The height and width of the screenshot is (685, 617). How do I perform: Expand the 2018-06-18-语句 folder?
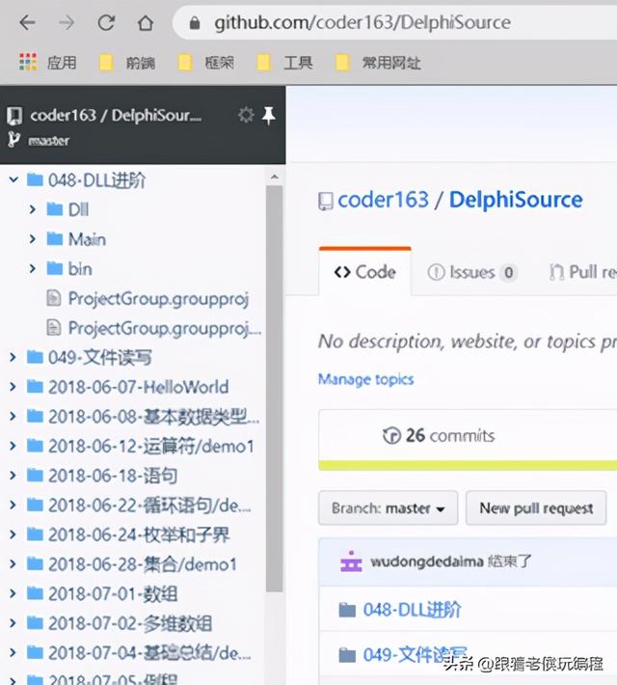click(13, 476)
